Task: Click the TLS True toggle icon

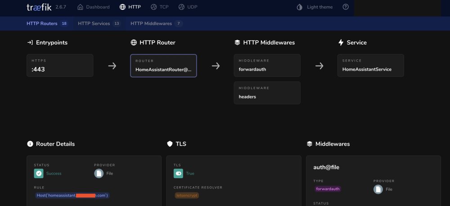Action: tap(178, 173)
